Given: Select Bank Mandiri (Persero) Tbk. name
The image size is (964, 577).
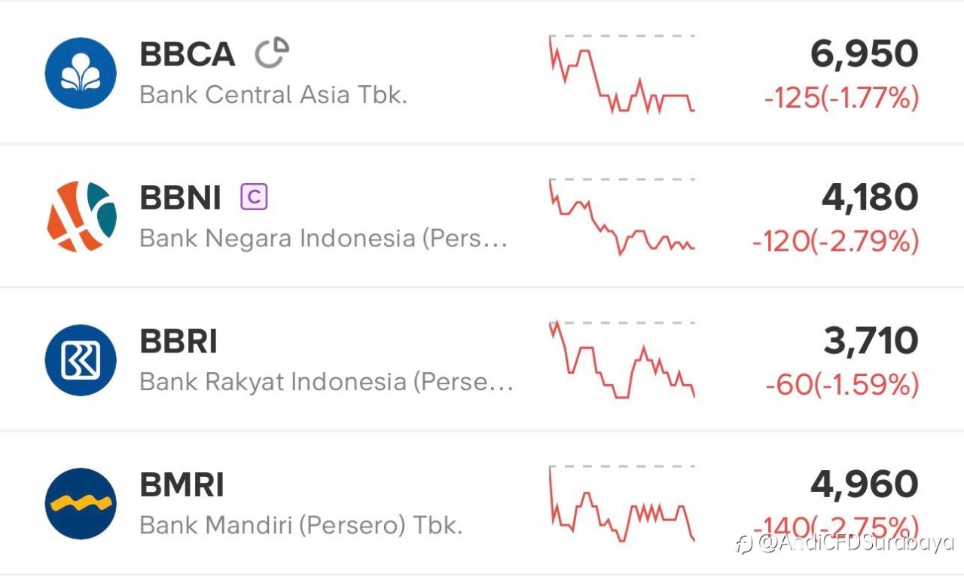Looking at the screenshot, I should click(301, 525).
